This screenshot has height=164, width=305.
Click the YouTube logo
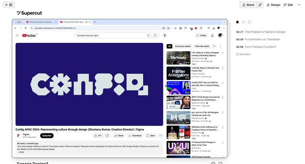tap(29, 35)
